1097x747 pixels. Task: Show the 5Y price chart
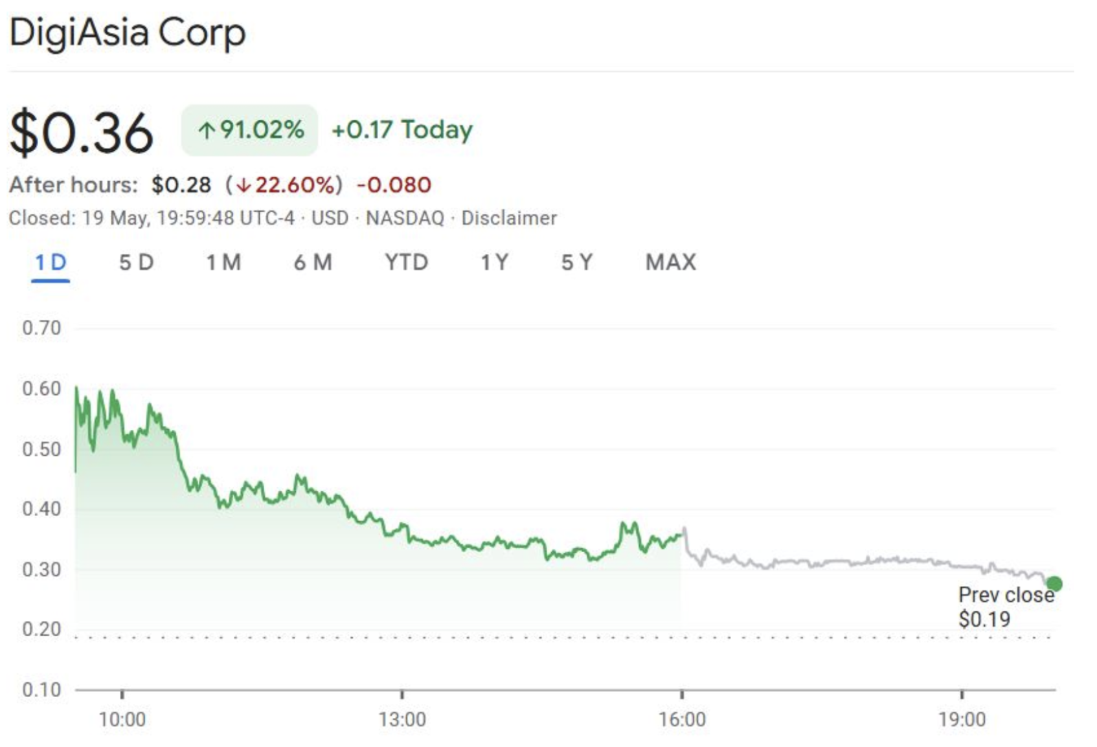[576, 263]
